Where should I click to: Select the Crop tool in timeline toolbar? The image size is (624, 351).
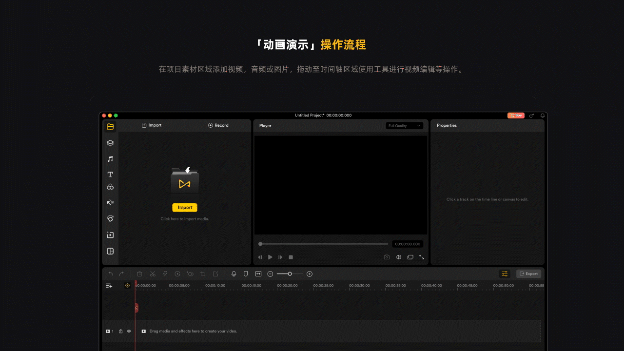pyautogui.click(x=203, y=274)
